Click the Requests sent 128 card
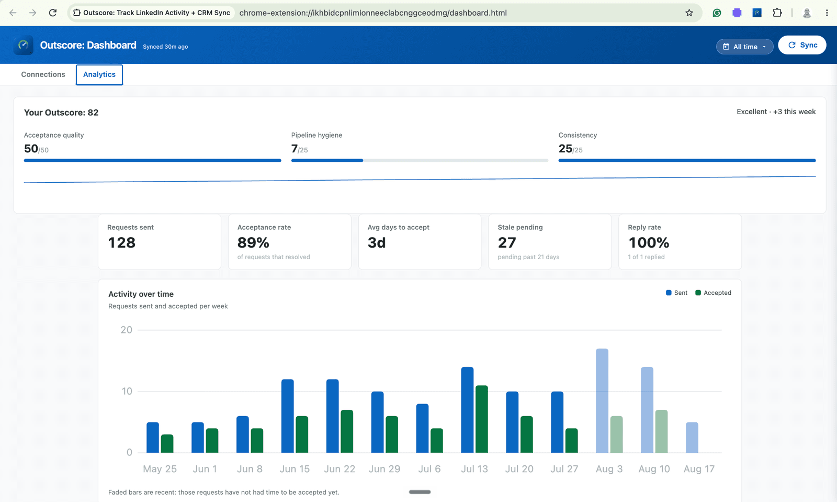Viewport: 837px width, 502px height. click(160, 242)
